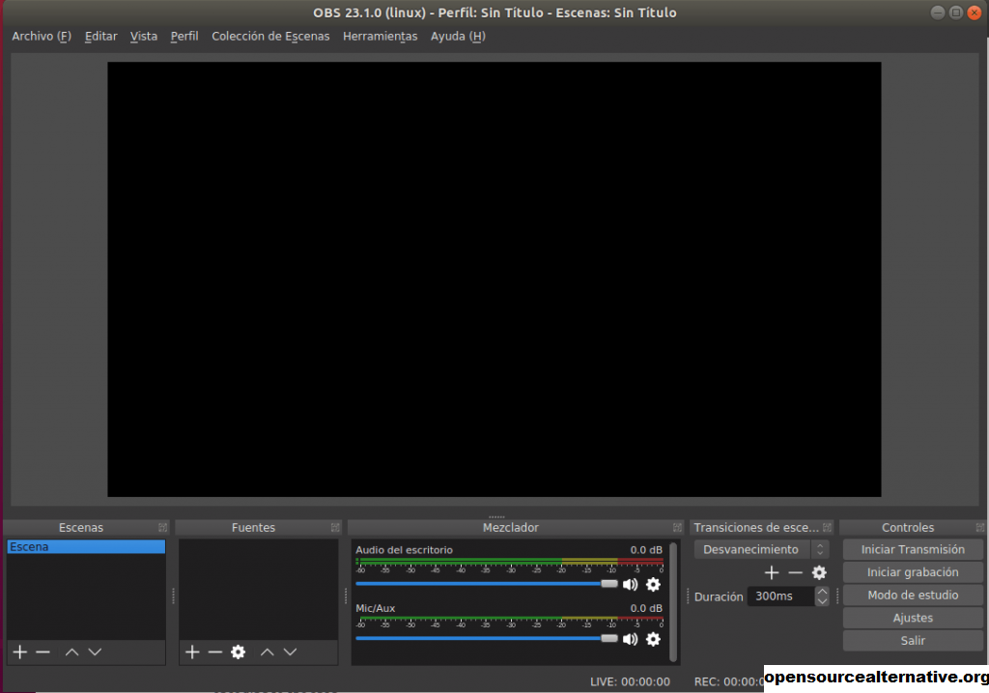Open source properties gear in Fuentes
This screenshot has width=989, height=693.
(238, 652)
